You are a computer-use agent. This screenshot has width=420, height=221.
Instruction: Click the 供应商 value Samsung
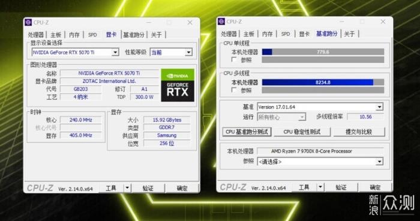pos(167,135)
